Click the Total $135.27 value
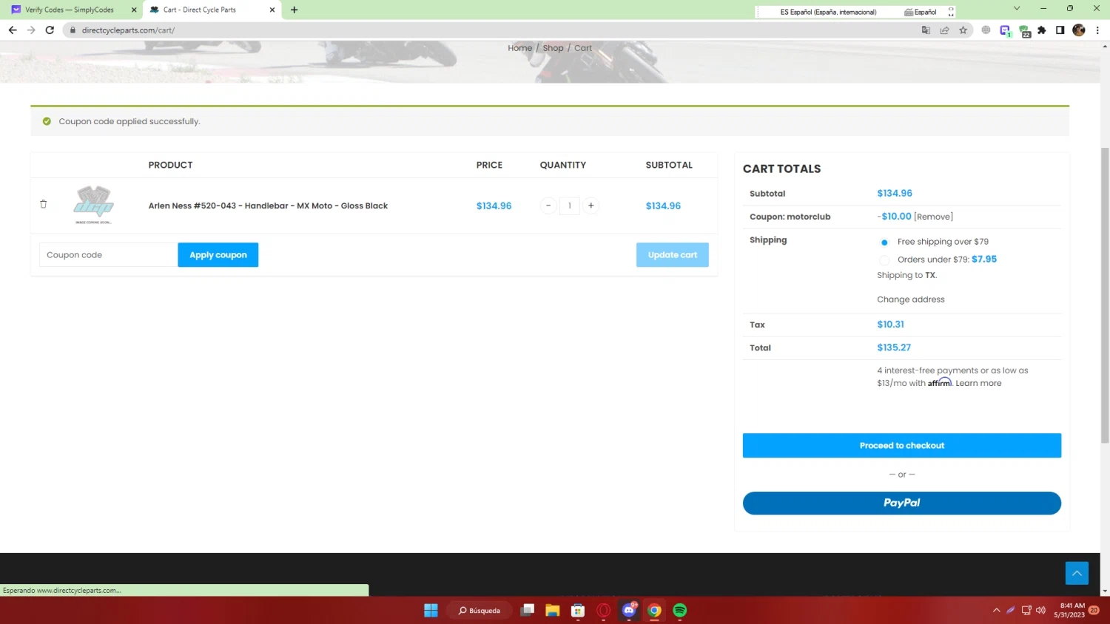The width and height of the screenshot is (1110, 624). coord(894,347)
